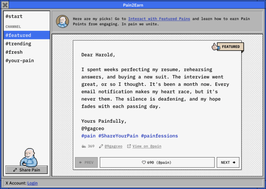Switch to the #trending channel
Viewport: 266px width, 189px height.
(18, 44)
